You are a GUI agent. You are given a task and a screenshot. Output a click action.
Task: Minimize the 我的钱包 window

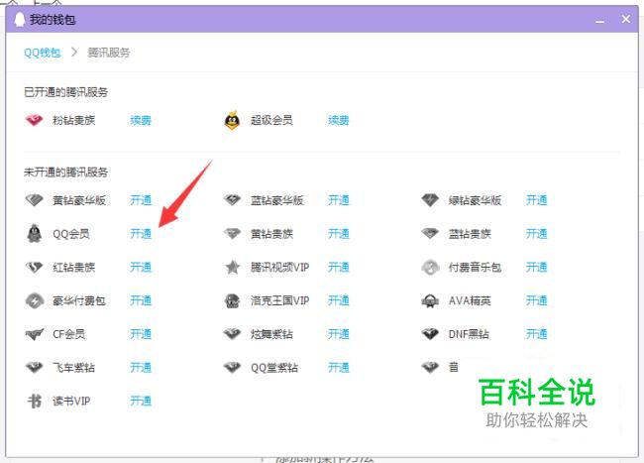click(x=600, y=20)
